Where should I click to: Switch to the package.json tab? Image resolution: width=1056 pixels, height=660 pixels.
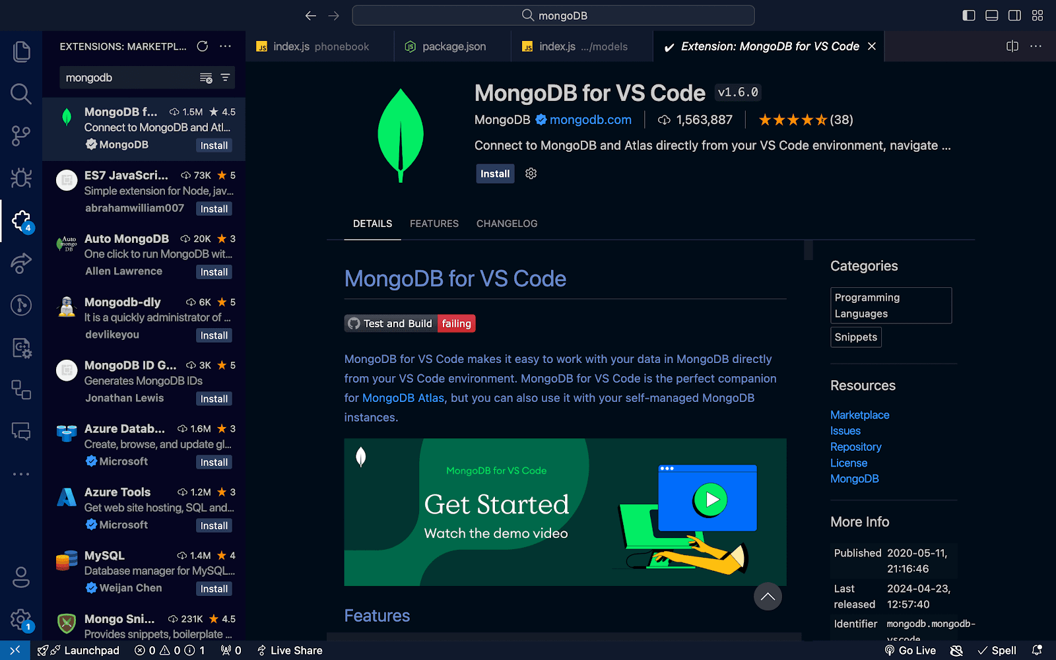pyautogui.click(x=453, y=46)
